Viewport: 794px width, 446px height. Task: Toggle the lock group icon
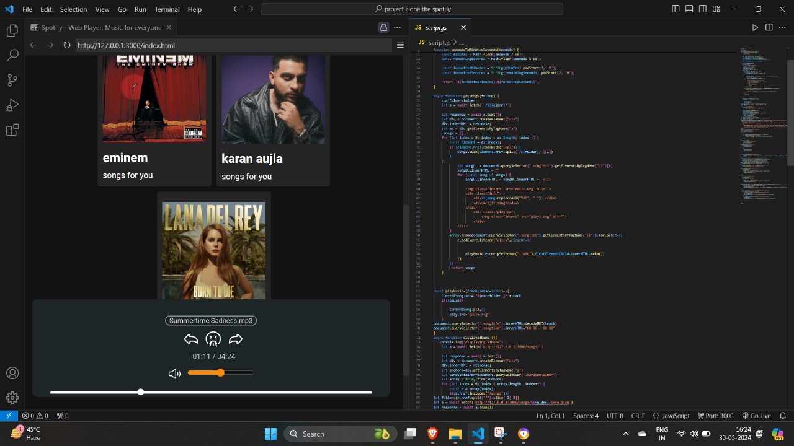[383, 27]
